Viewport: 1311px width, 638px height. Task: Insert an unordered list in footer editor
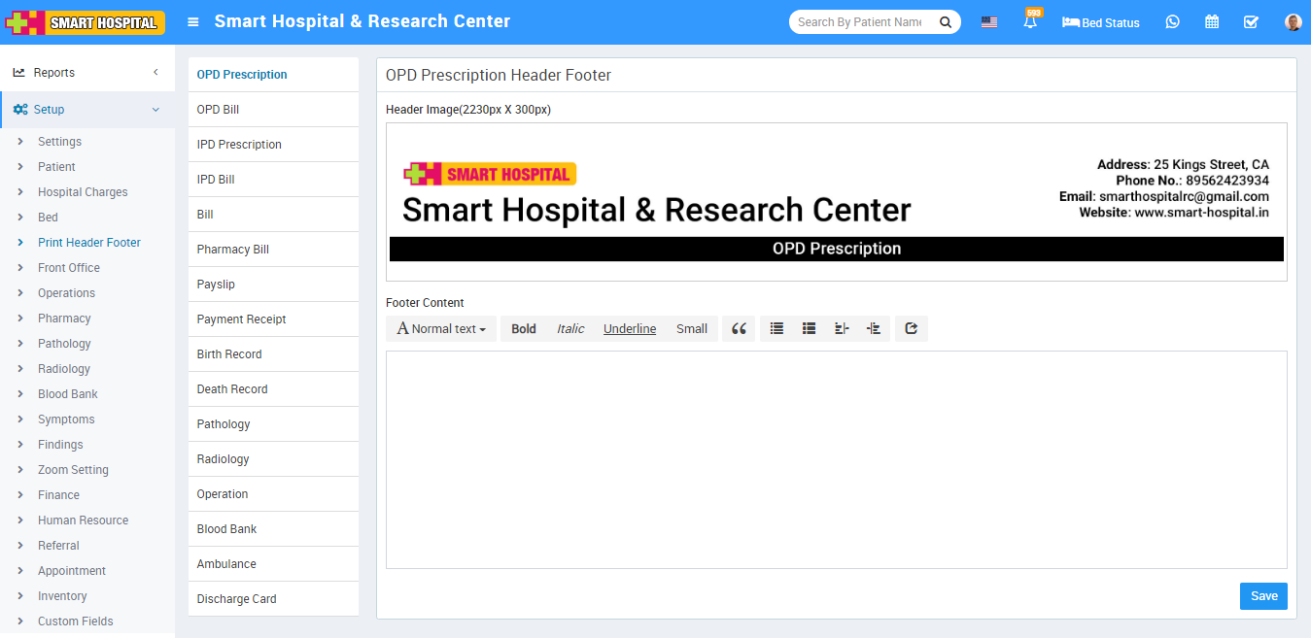tap(776, 329)
